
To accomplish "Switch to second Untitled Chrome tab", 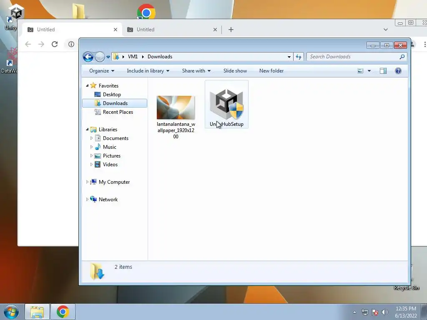I will [x=171, y=30].
